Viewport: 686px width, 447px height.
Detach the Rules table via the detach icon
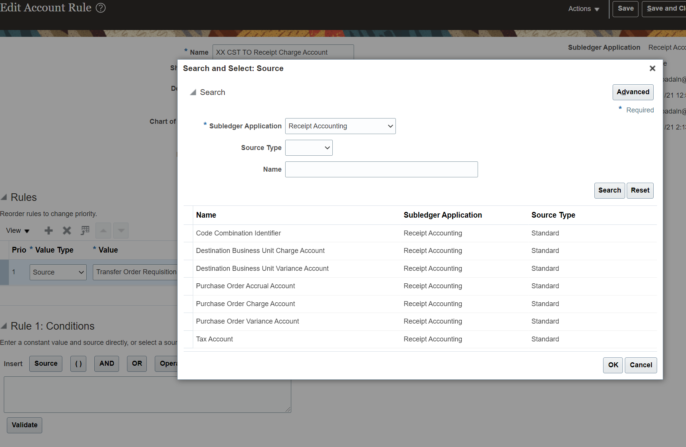click(85, 230)
